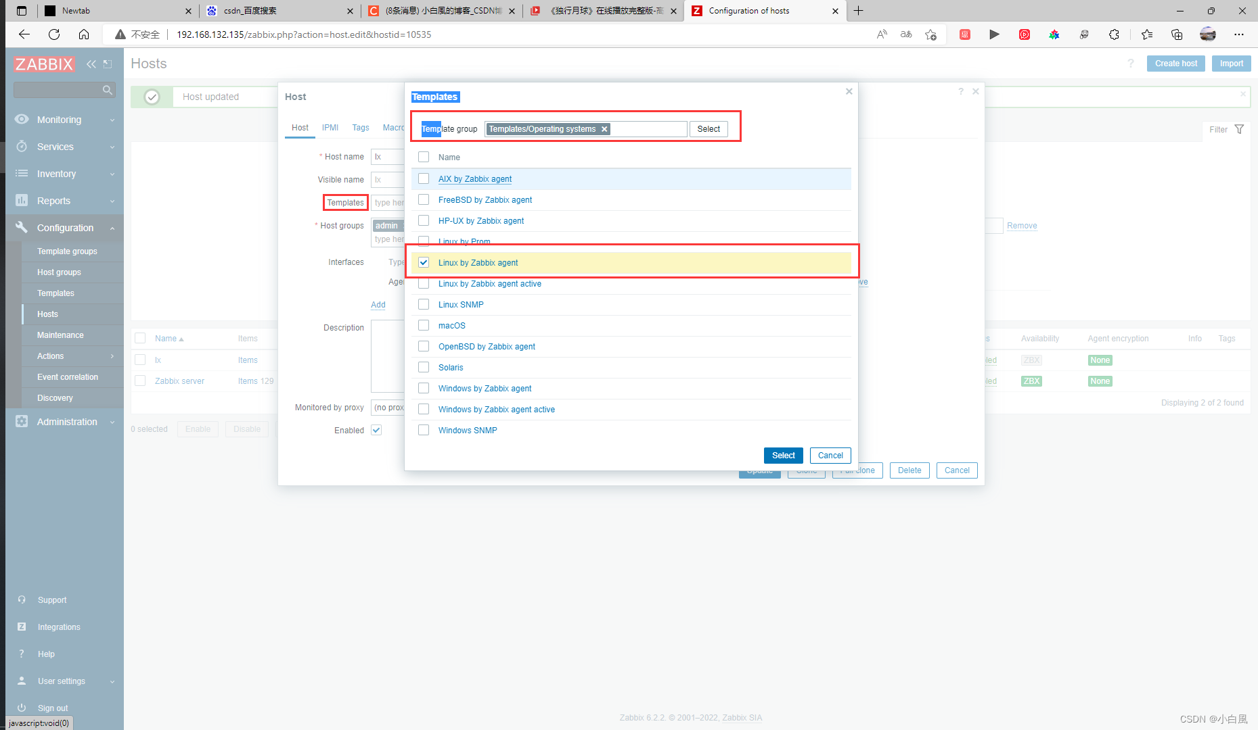Click the Template group input field
1258x730 pixels.
click(586, 129)
